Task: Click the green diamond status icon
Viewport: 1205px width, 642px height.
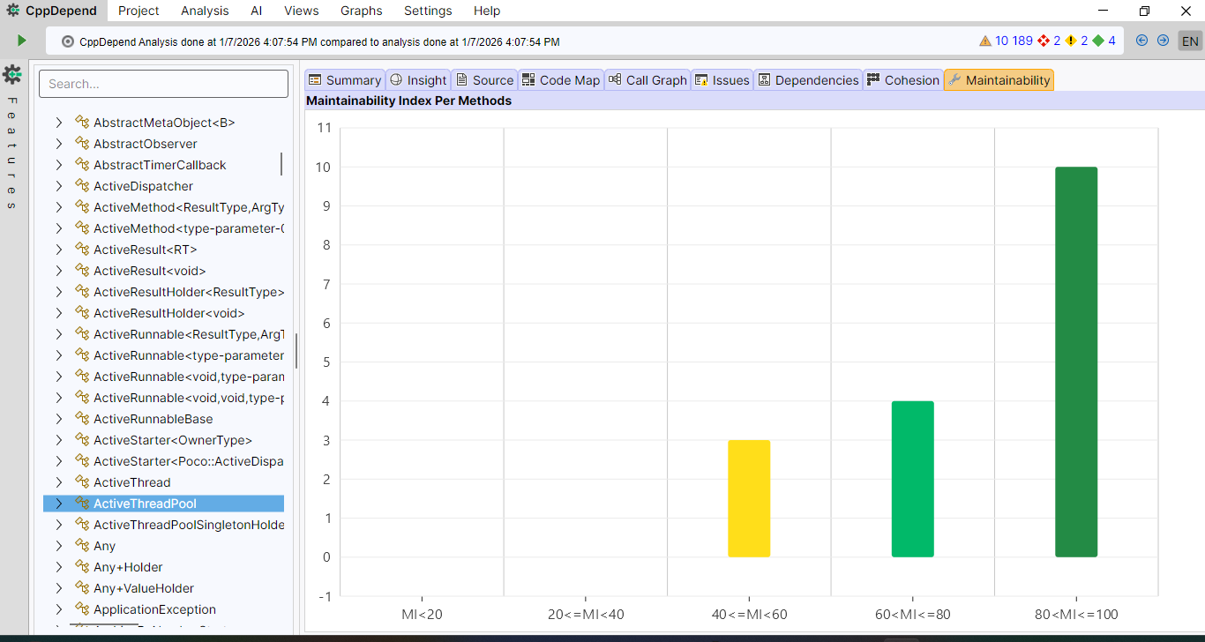Action: [1098, 41]
